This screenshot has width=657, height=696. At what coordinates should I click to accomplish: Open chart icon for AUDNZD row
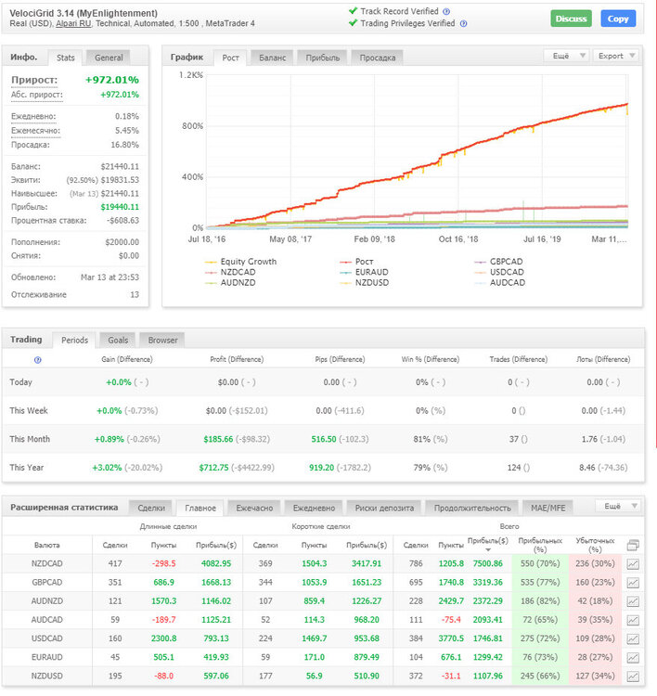pos(633,601)
